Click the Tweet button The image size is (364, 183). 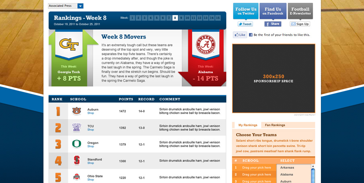[x=245, y=24]
